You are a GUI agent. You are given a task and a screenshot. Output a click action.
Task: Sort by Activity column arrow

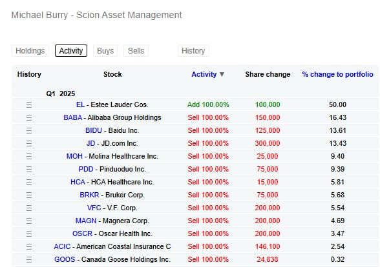[222, 75]
